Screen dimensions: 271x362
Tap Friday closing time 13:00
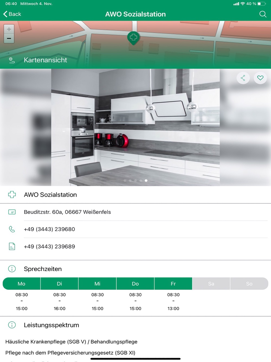click(x=173, y=309)
